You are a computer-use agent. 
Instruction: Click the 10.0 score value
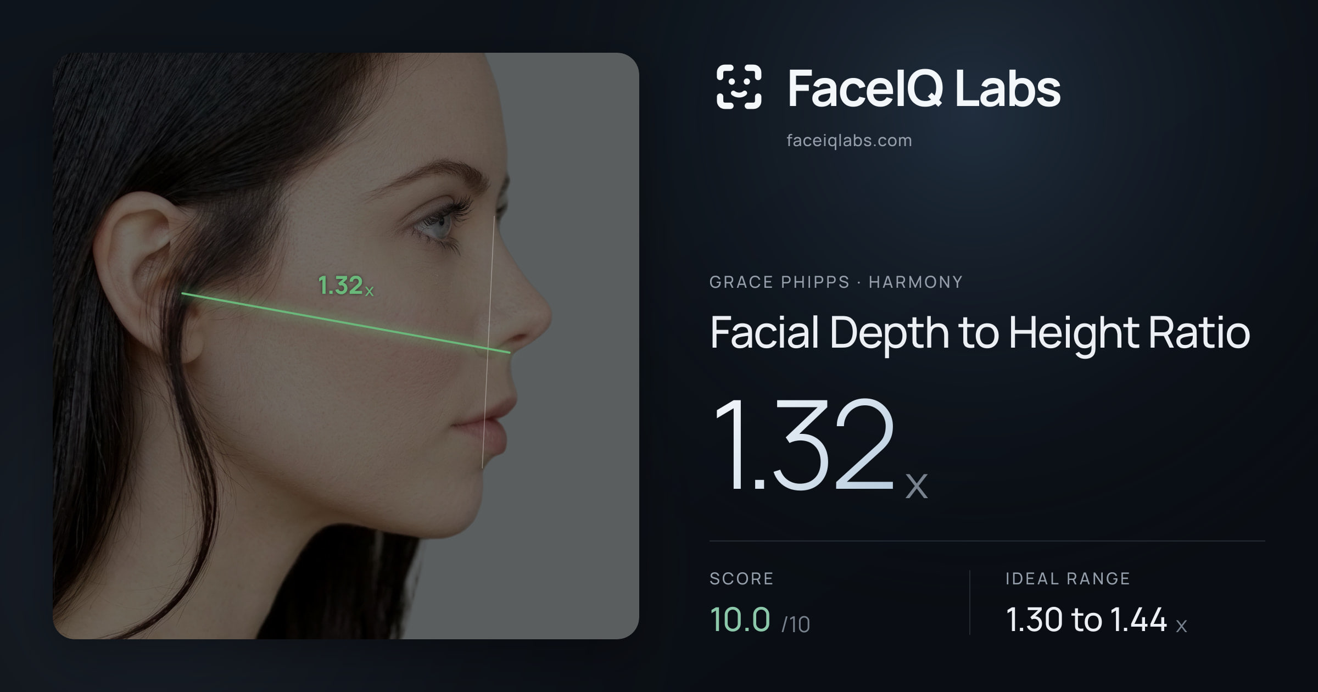click(x=740, y=620)
